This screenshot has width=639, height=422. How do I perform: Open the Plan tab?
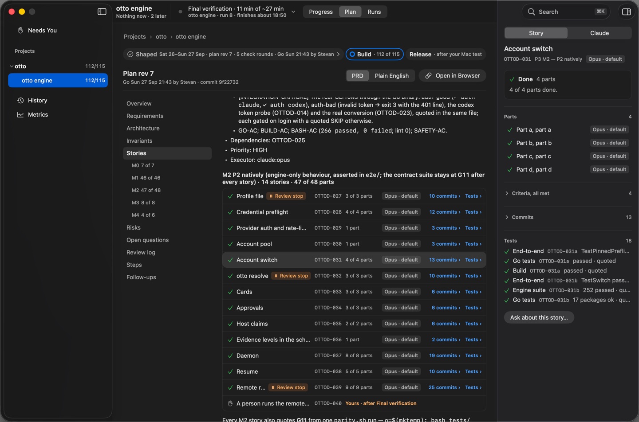[x=350, y=12]
